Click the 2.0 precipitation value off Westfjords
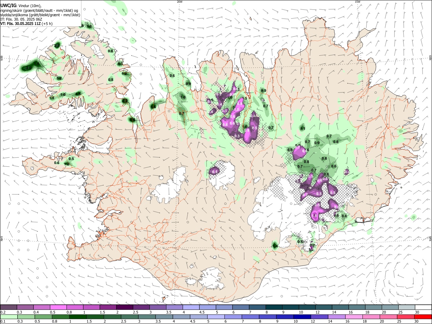Screen dimensions: 432x324 point(29,68)
